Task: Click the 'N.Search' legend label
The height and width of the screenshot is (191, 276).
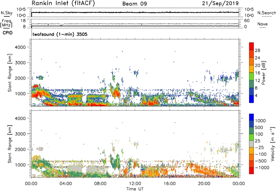Action: click(266, 13)
